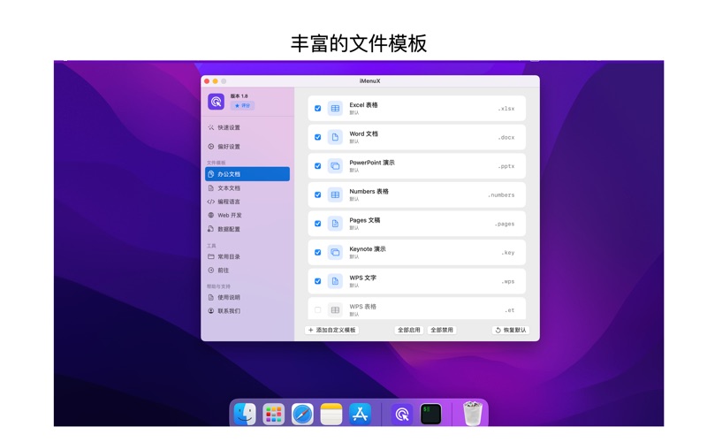Select Web 开发 category in sidebar
This screenshot has height=442, width=707.
click(x=229, y=215)
